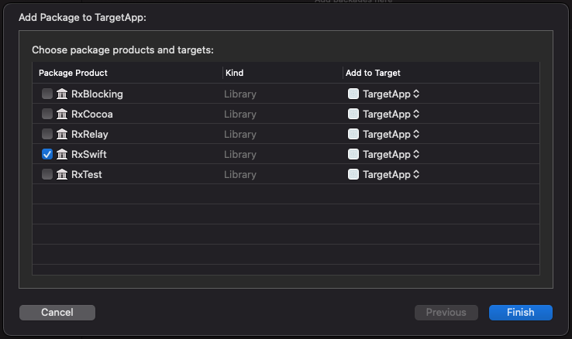Click the Library kind cell for RxRelay
The height and width of the screenshot is (339, 572).
pyautogui.click(x=240, y=134)
